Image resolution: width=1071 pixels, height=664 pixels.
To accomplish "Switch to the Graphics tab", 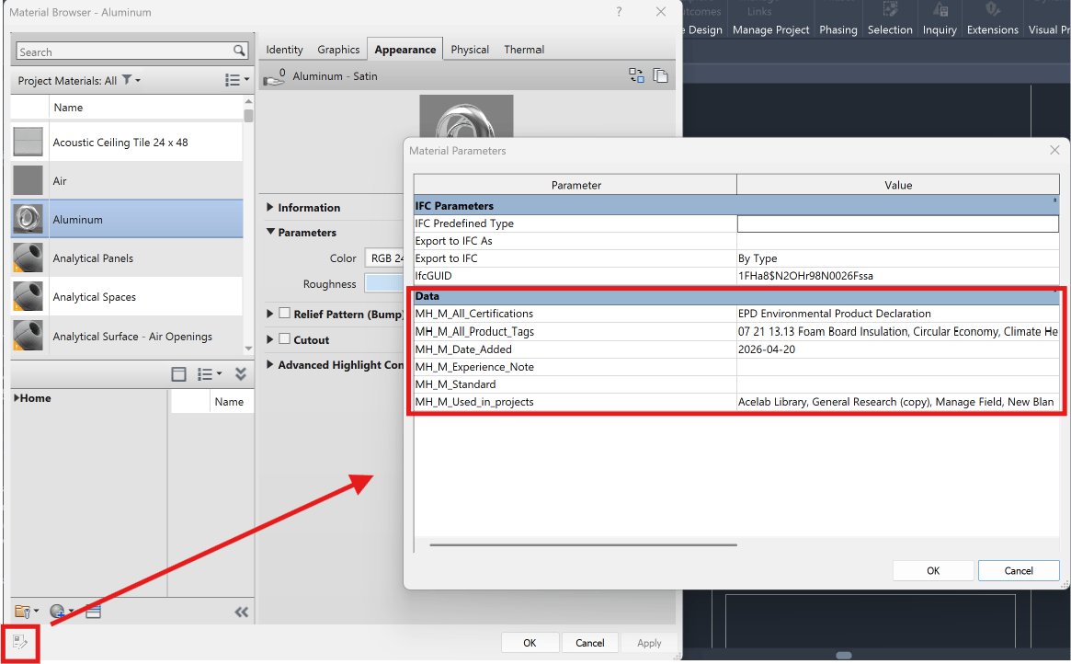I will (338, 49).
